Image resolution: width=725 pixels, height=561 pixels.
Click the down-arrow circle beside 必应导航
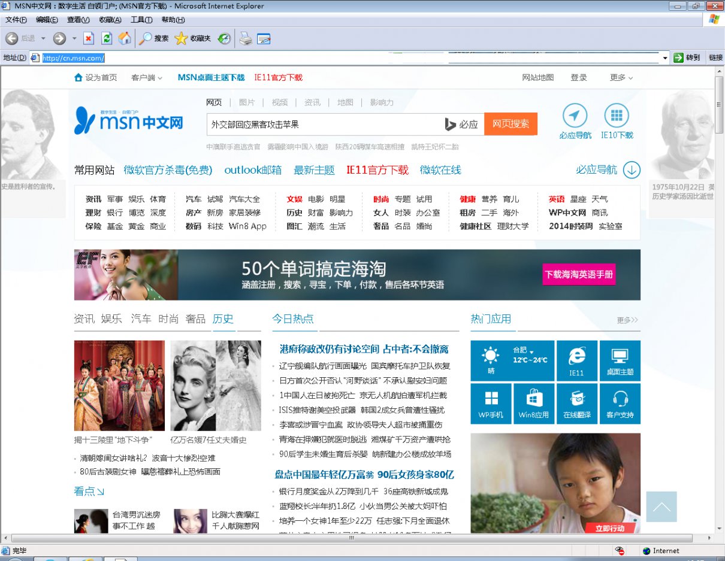[x=632, y=170]
